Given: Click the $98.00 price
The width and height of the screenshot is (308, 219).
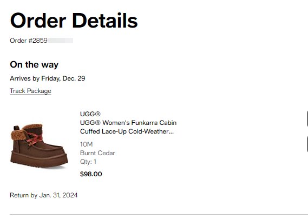Looking at the screenshot, I should (91, 174).
